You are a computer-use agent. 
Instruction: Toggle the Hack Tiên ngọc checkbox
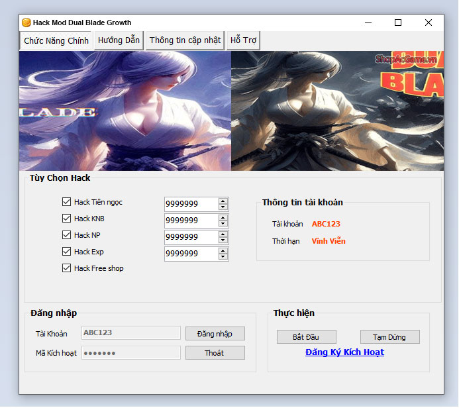pos(66,202)
